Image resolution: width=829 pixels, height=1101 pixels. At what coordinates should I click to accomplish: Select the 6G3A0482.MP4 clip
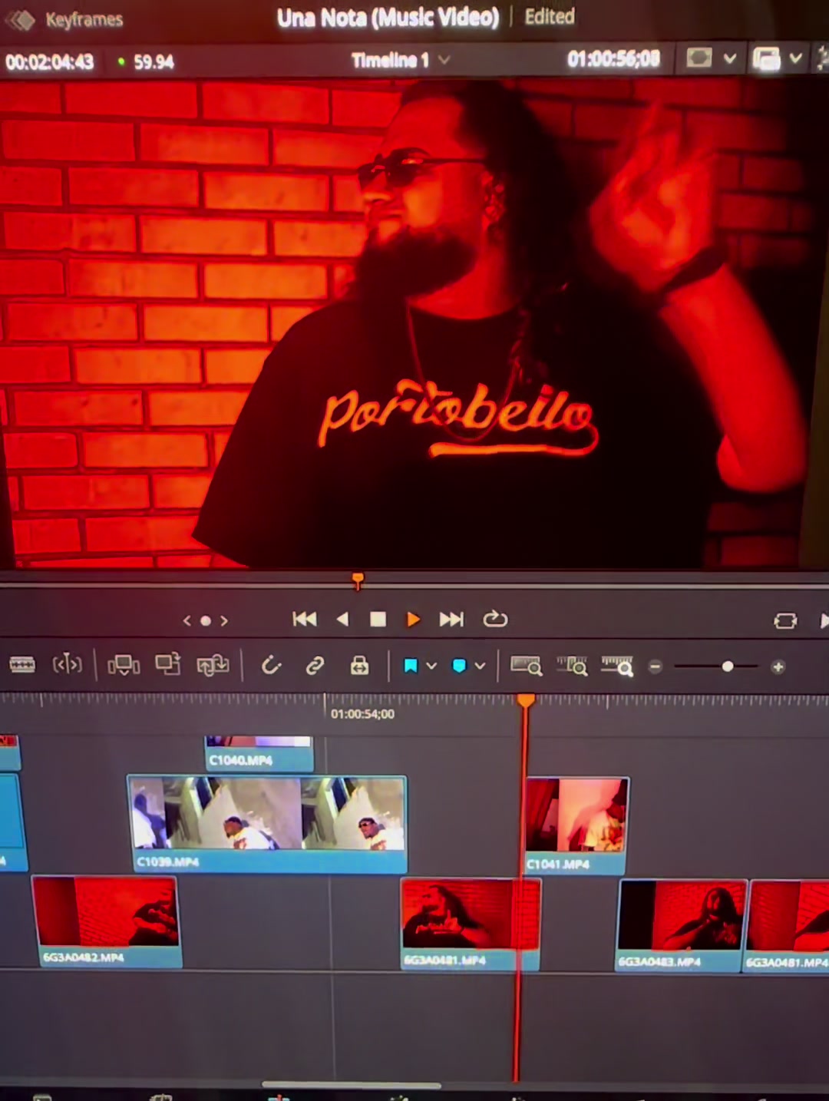[x=105, y=921]
